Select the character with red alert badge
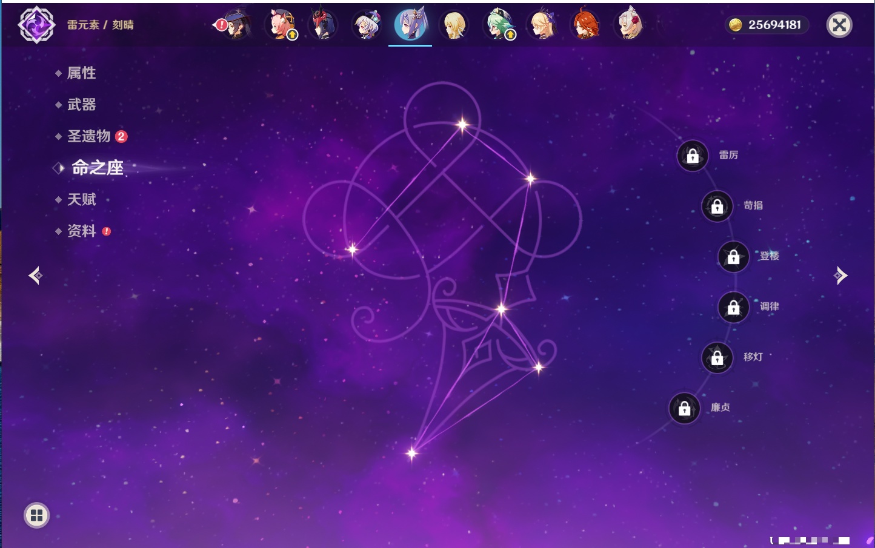This screenshot has width=875, height=548. [236, 25]
